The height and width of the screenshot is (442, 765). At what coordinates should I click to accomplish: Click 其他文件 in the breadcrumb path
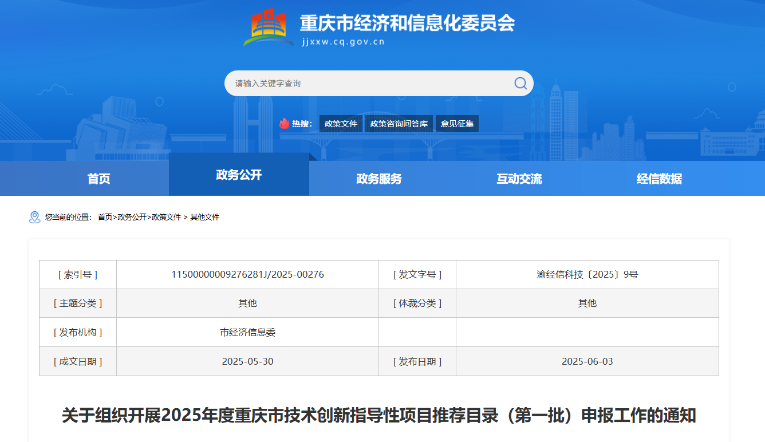pyautogui.click(x=204, y=217)
